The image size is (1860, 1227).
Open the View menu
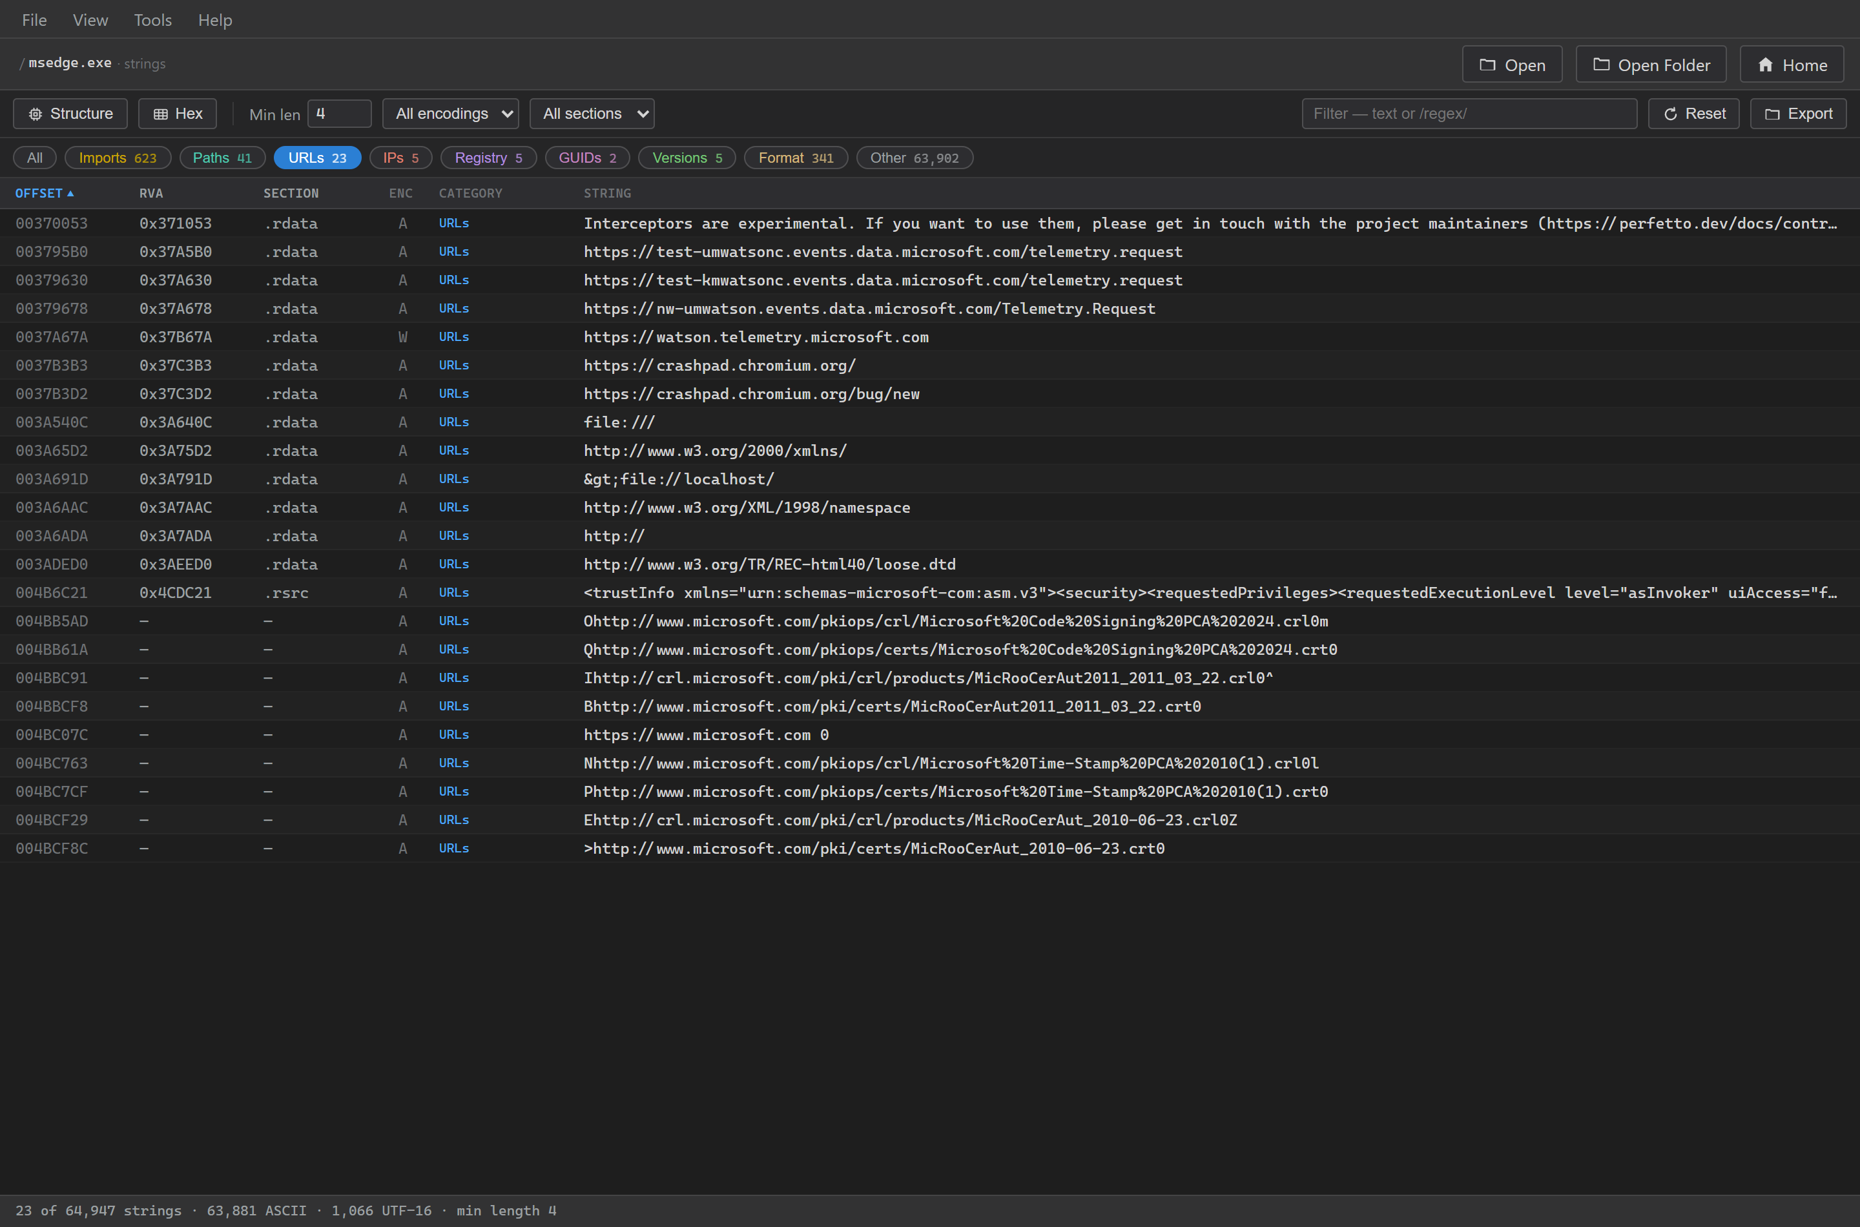point(90,21)
